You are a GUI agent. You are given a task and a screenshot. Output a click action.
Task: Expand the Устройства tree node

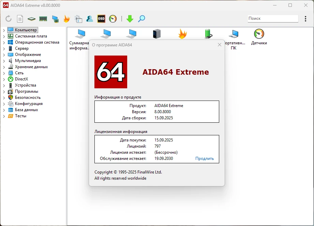coord(4,86)
